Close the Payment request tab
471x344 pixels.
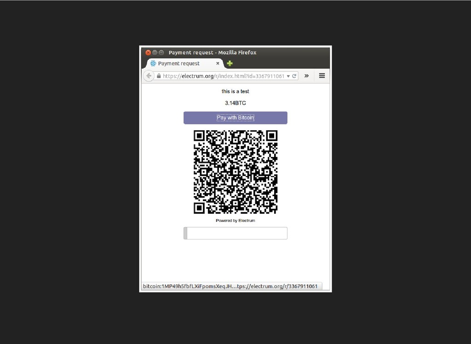[x=218, y=64]
